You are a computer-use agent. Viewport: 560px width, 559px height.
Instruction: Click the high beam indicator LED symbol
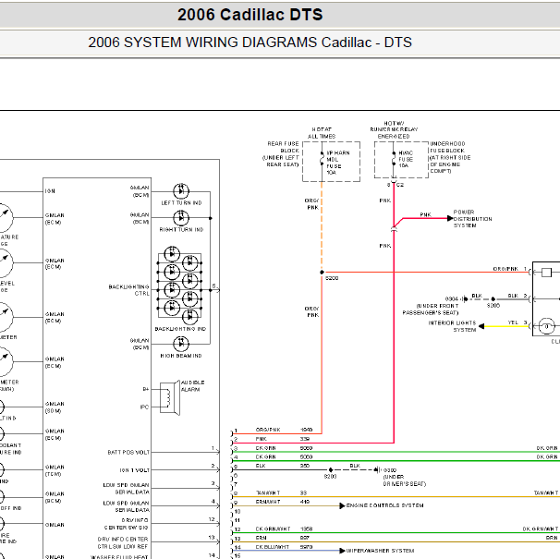coord(181,344)
